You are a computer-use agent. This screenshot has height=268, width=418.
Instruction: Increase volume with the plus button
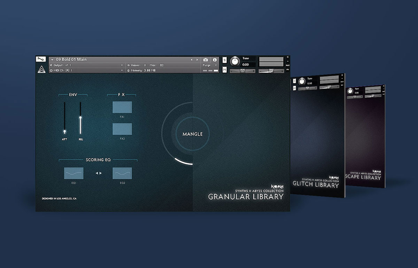click(x=282, y=71)
